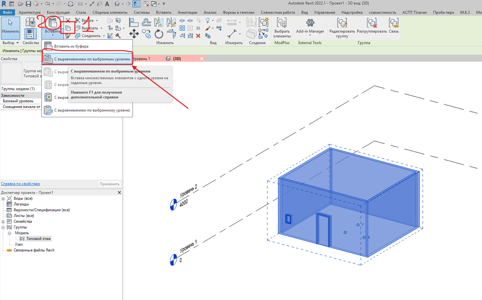The height and width of the screenshot is (300, 482).
Task: Select Ведомости/Спецификации (все) in browser
Action: click(x=42, y=210)
